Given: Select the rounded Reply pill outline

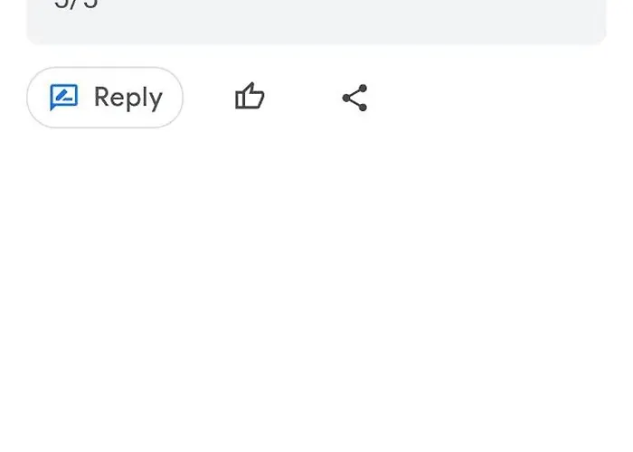Looking at the screenshot, I should [105, 98].
